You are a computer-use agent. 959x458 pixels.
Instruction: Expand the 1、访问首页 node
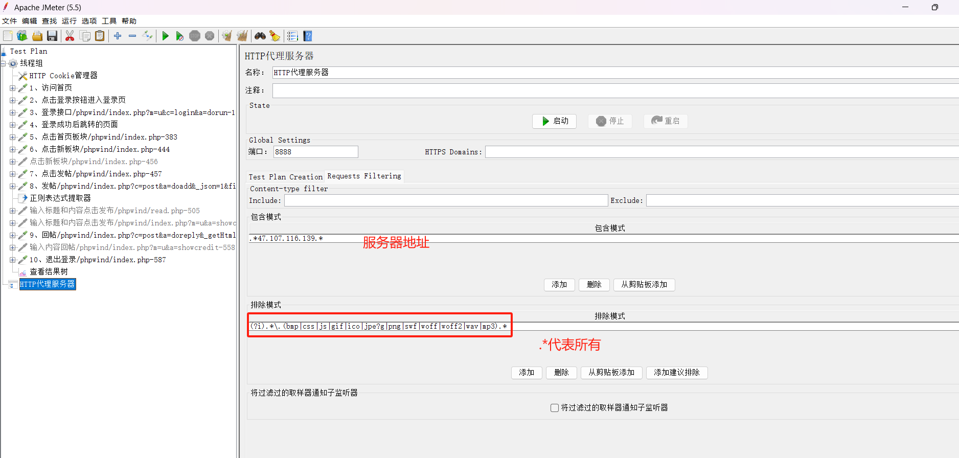tap(12, 88)
